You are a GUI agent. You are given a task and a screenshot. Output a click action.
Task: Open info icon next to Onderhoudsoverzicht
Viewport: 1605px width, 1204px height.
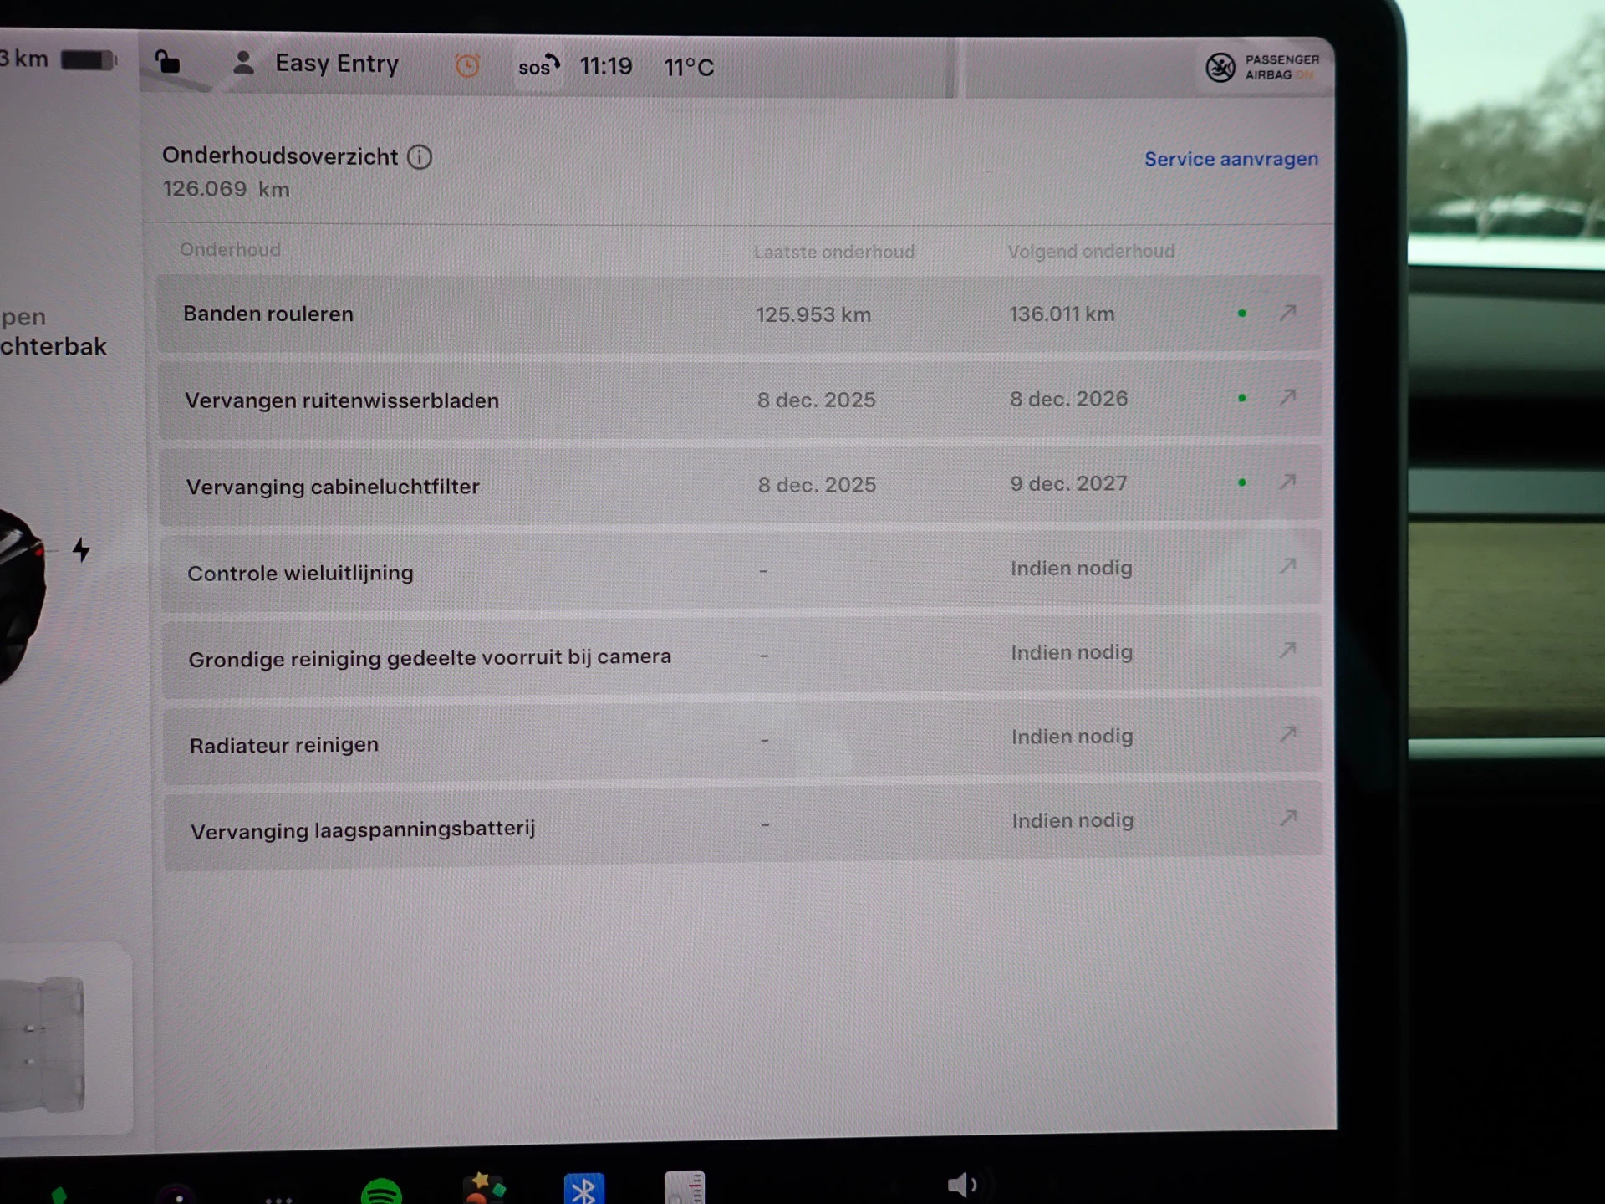click(420, 157)
